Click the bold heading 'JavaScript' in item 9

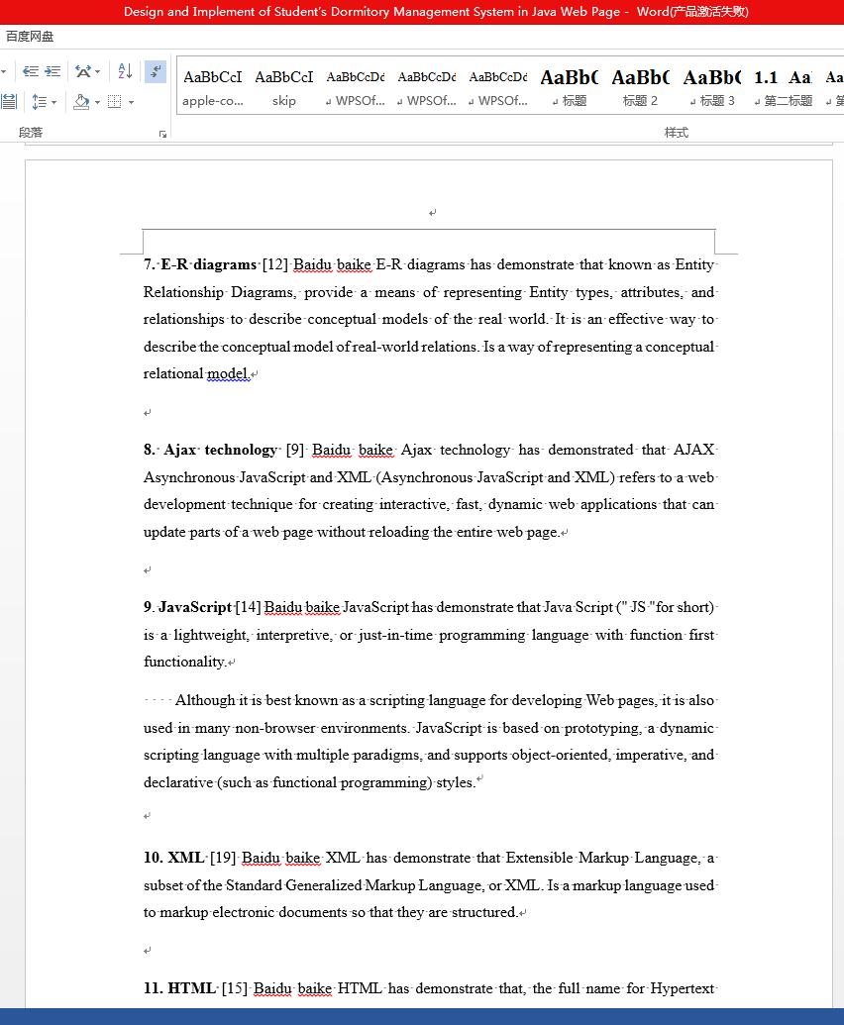point(195,607)
